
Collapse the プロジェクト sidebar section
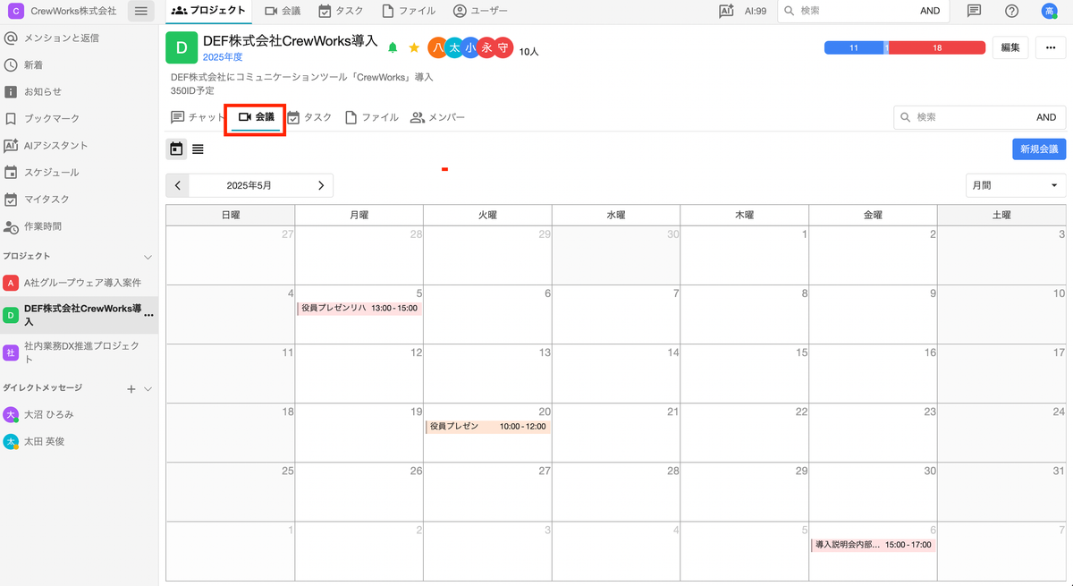[148, 256]
